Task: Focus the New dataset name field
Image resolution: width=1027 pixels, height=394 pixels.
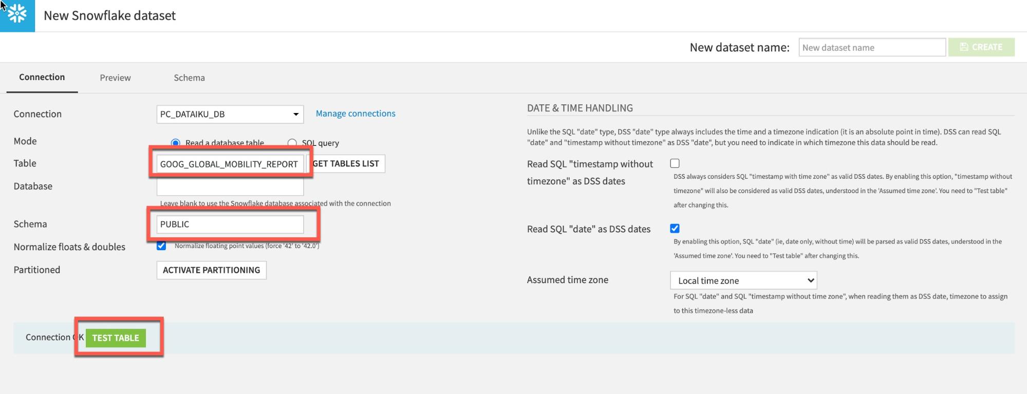Action: click(871, 48)
